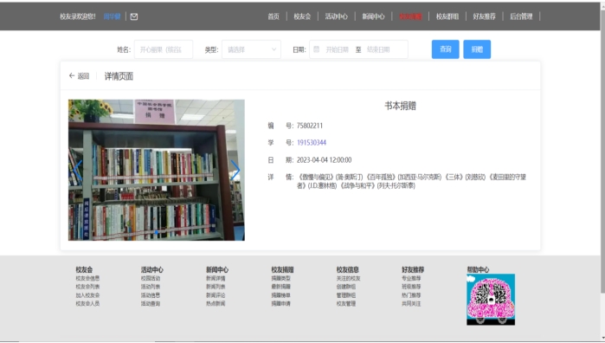Screen dimensions: 605x343
Task: Click the 结束日期 end date field
Action: click(x=378, y=49)
